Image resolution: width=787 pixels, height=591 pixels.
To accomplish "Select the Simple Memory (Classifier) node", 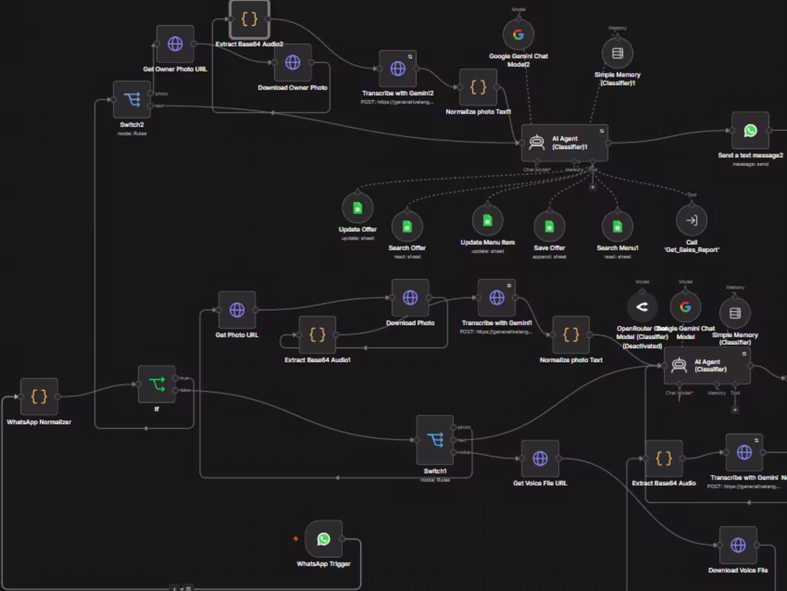I will [x=735, y=313].
